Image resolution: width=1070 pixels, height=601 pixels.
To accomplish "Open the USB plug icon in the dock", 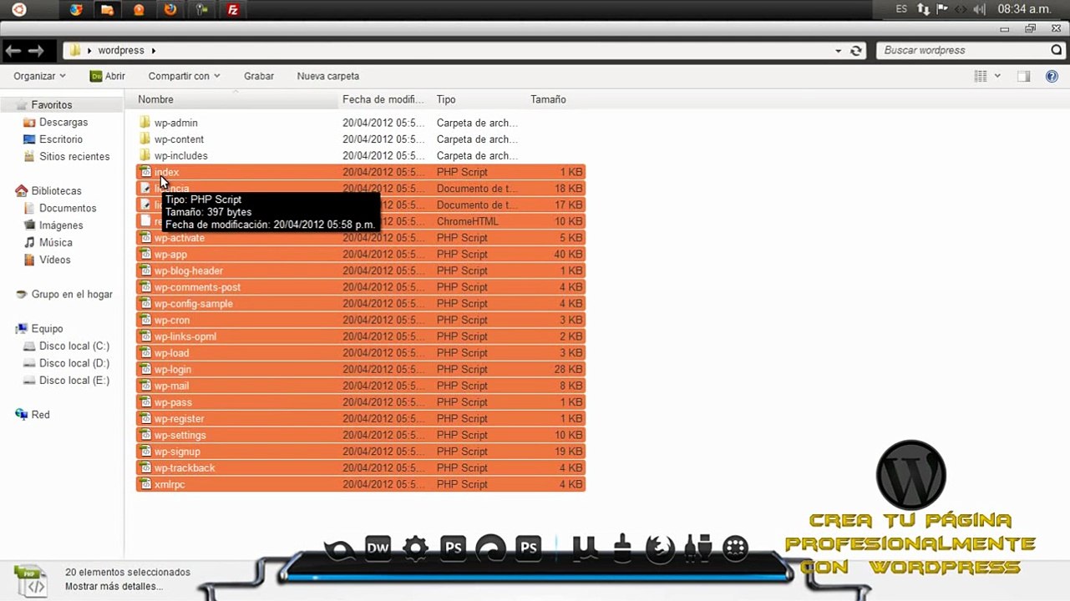I will coord(697,548).
